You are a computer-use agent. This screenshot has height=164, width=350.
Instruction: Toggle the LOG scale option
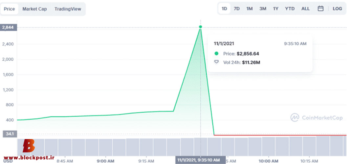pos(337,9)
